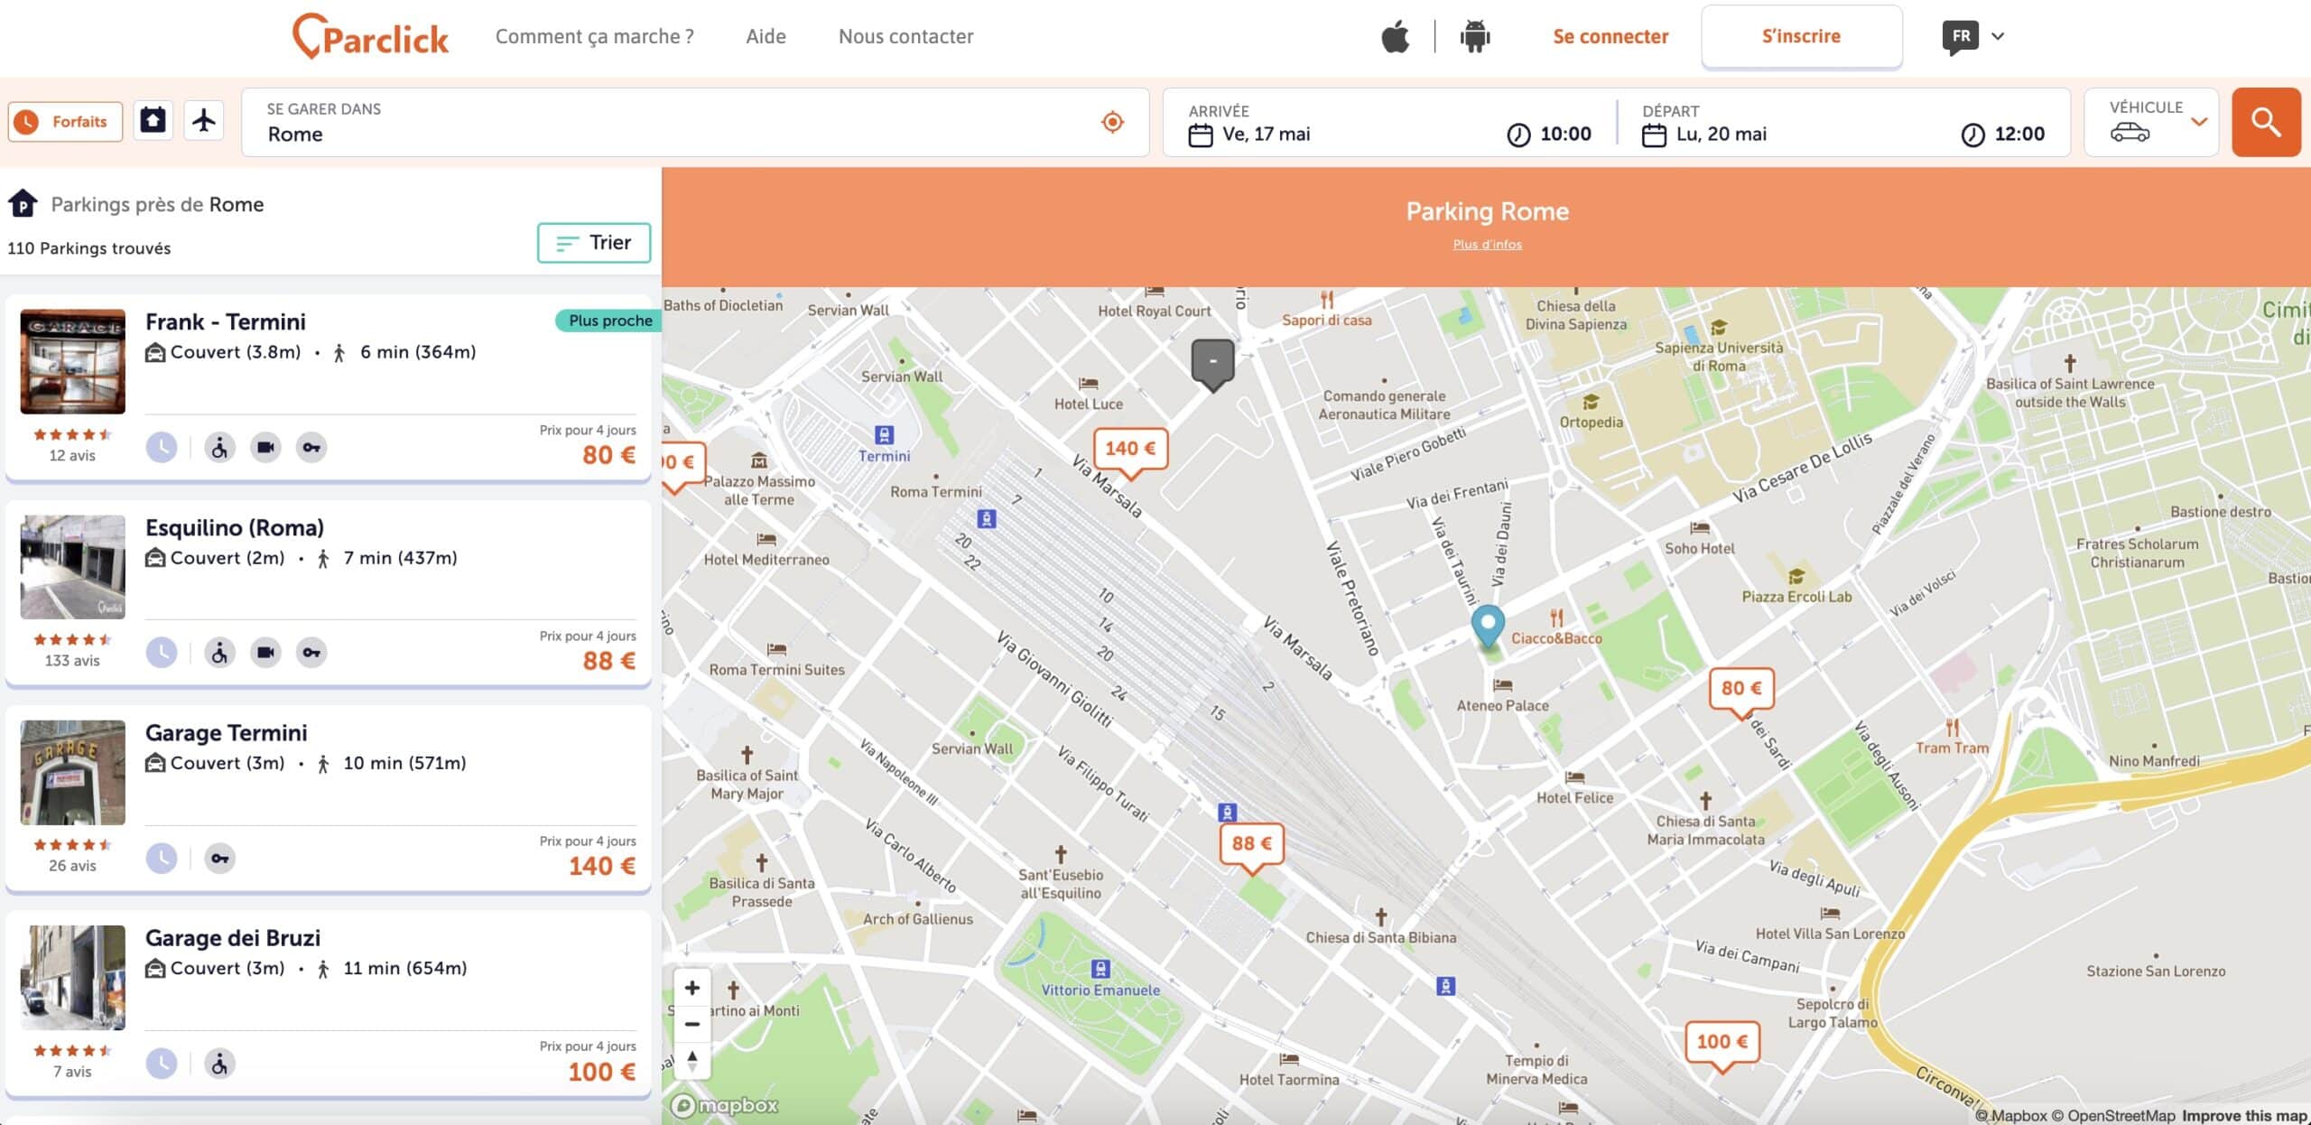This screenshot has height=1125, width=2311.
Task: Open the Trier sort menu
Action: coord(594,243)
